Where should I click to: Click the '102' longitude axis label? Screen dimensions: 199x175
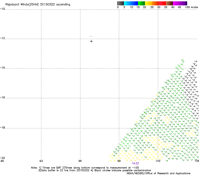[158, 161]
